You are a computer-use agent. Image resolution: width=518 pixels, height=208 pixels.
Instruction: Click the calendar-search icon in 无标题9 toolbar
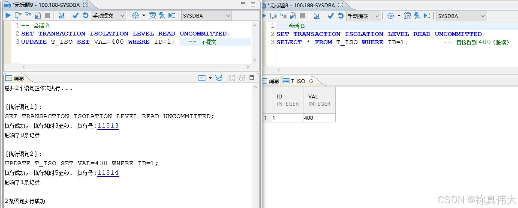[x=152, y=16]
